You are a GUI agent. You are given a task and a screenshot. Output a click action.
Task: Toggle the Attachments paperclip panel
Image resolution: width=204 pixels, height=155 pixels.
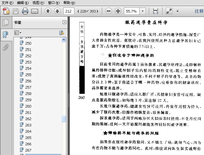pyautogui.click(x=5, y=47)
